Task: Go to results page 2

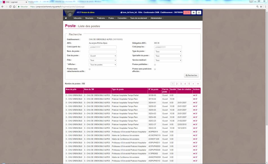Action: [x=177, y=84]
